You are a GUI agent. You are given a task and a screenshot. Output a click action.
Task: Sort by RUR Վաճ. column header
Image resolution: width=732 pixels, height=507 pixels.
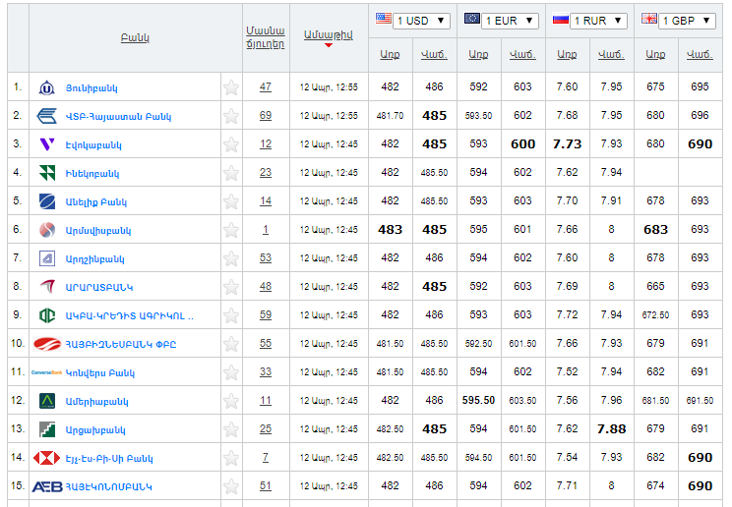[611, 55]
